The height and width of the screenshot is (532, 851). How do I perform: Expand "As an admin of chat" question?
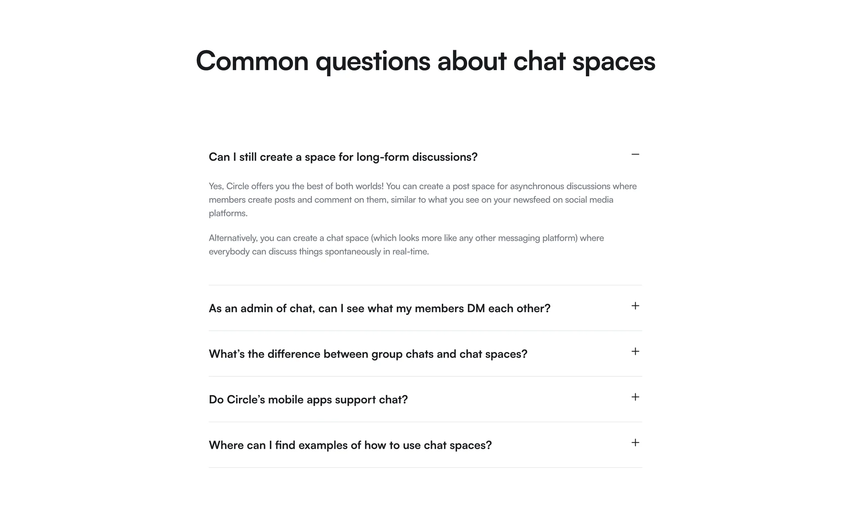pos(379,309)
